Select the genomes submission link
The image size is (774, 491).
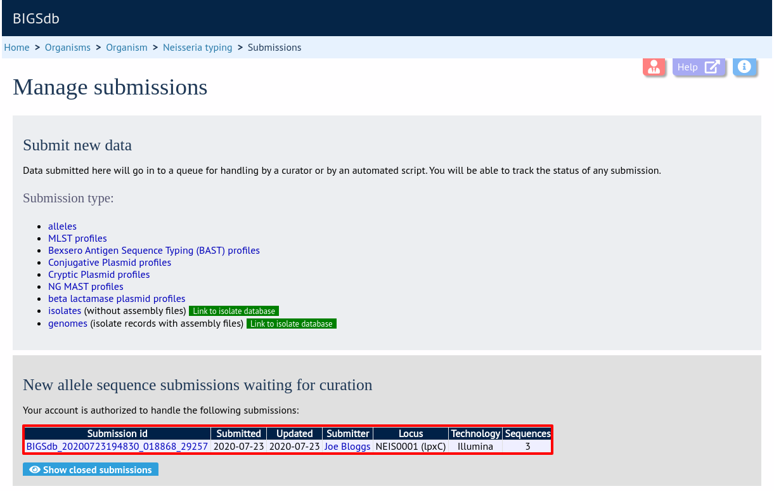tap(68, 324)
